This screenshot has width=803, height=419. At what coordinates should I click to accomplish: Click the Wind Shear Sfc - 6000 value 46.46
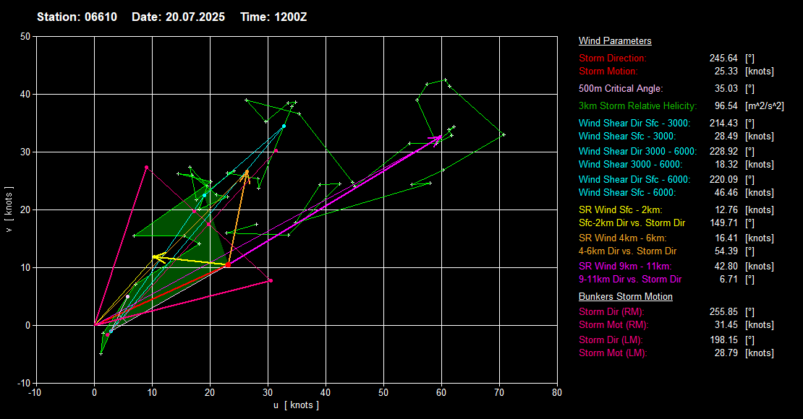tap(723, 193)
